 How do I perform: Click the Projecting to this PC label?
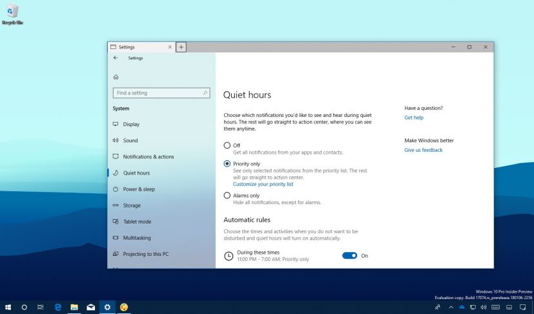click(x=146, y=254)
